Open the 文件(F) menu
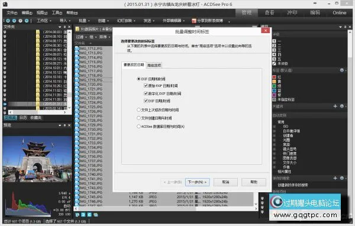This screenshot has width=355, height=226. coord(12,12)
